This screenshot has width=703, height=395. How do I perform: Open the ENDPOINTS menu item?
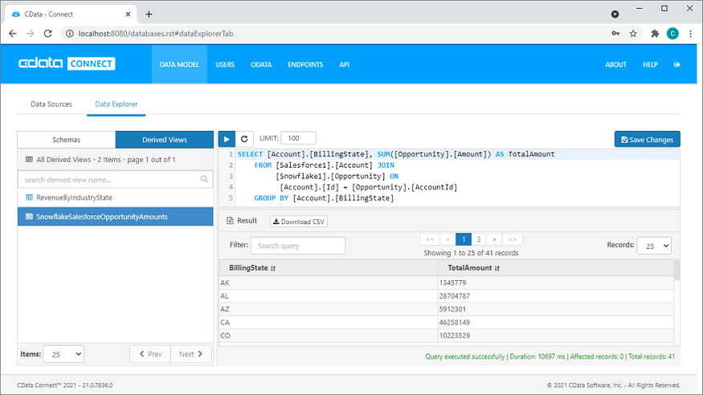(x=305, y=64)
